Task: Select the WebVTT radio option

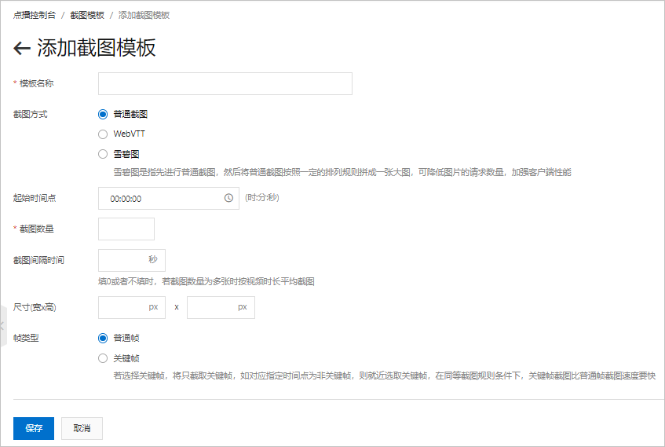Action: tap(103, 134)
